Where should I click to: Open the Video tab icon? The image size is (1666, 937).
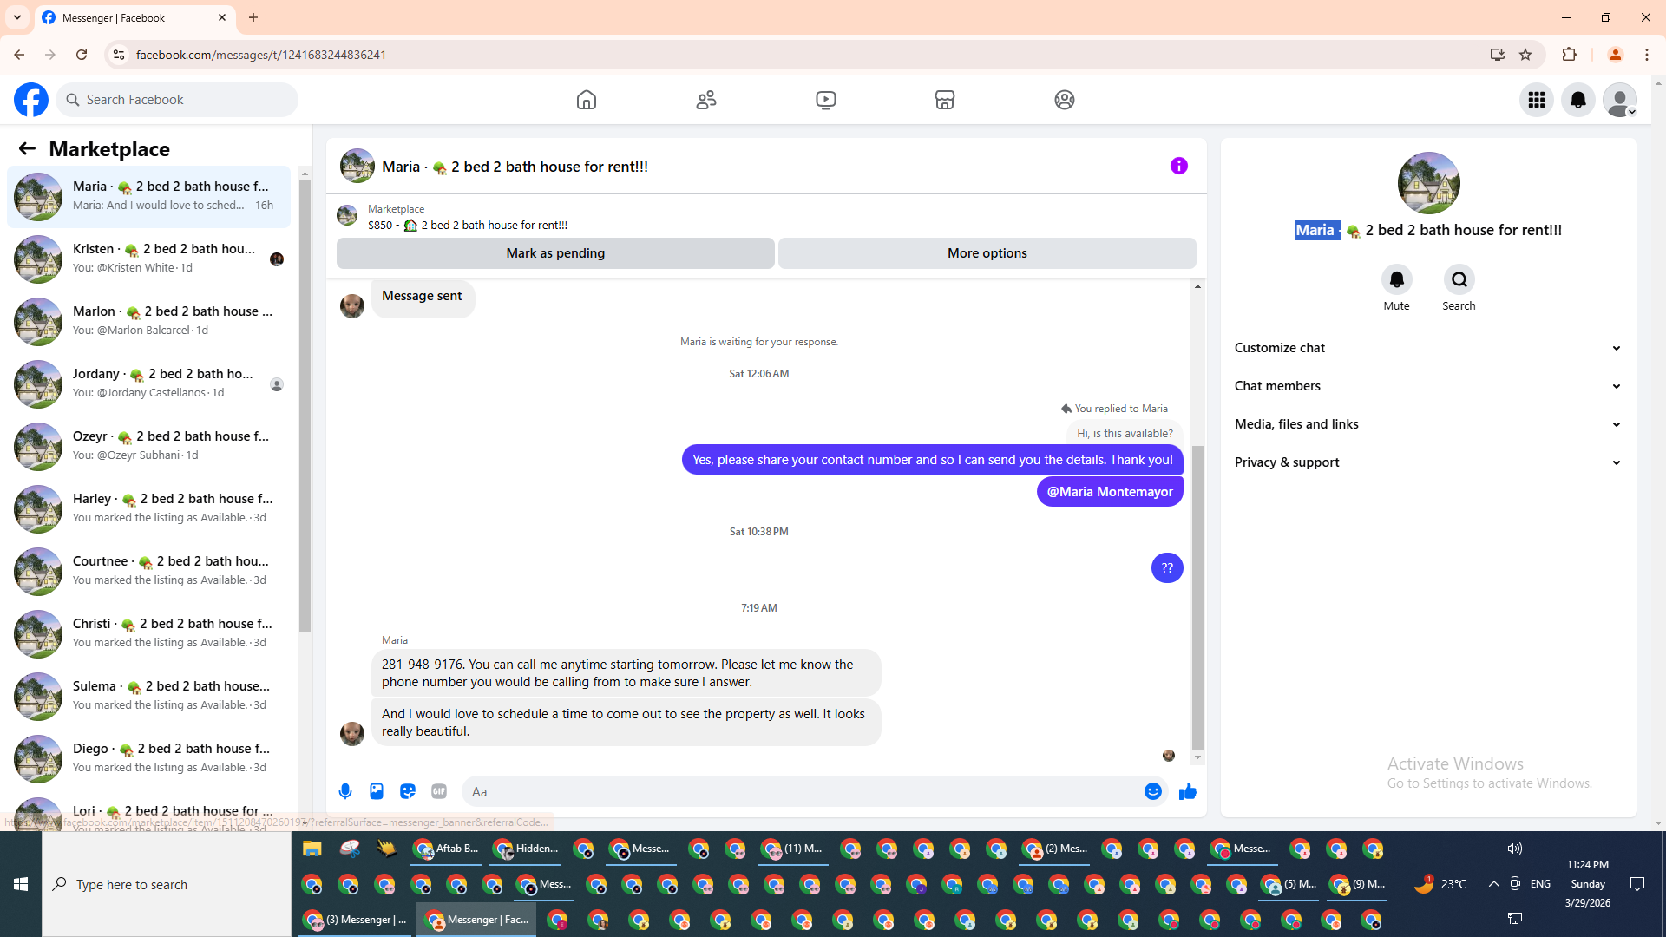coord(826,100)
